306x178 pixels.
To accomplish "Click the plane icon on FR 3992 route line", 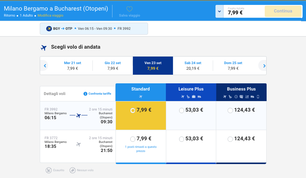I will pyautogui.click(x=78, y=115).
